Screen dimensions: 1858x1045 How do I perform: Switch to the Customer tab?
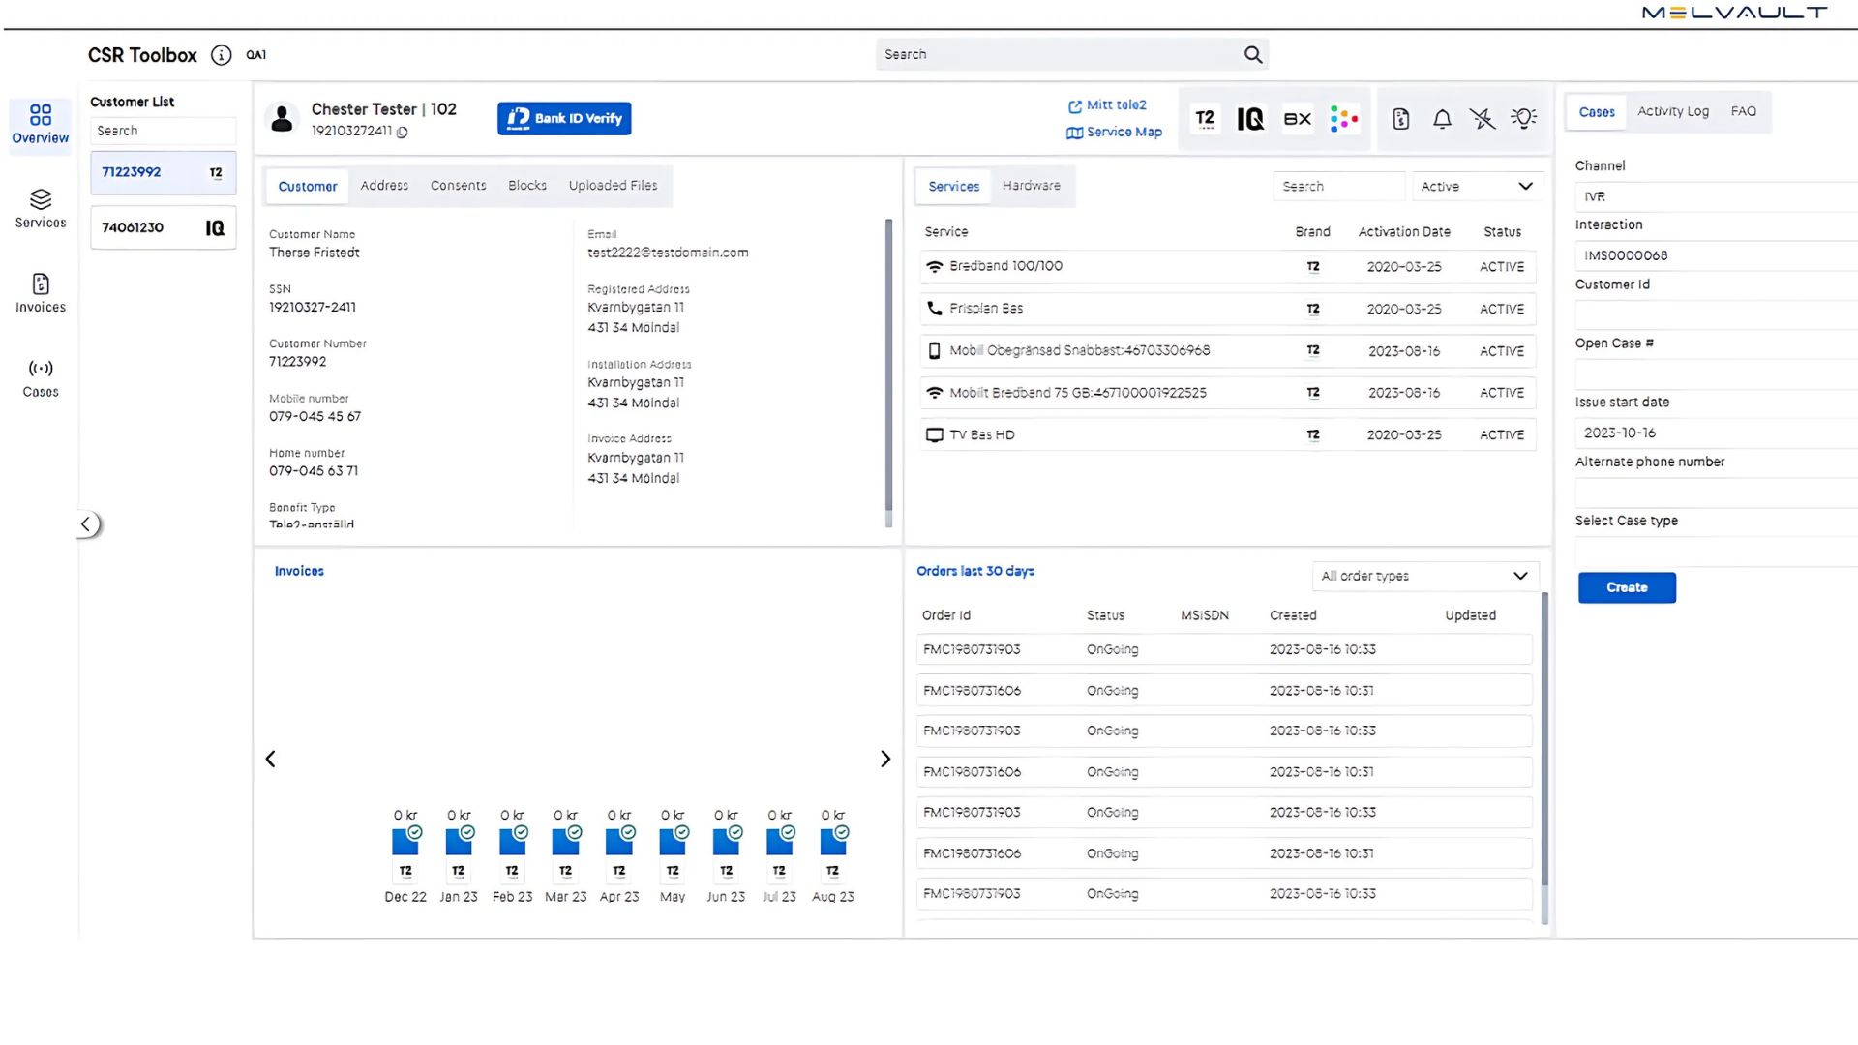point(308,187)
